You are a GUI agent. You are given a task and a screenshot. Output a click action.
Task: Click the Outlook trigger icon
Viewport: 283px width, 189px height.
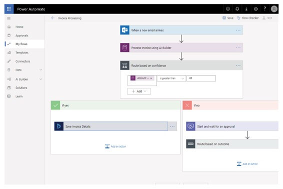[x=124, y=30]
